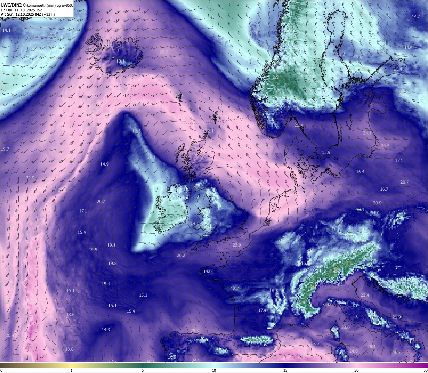Click the 12.2 value on the French coast

pyautogui.click(x=235, y=288)
